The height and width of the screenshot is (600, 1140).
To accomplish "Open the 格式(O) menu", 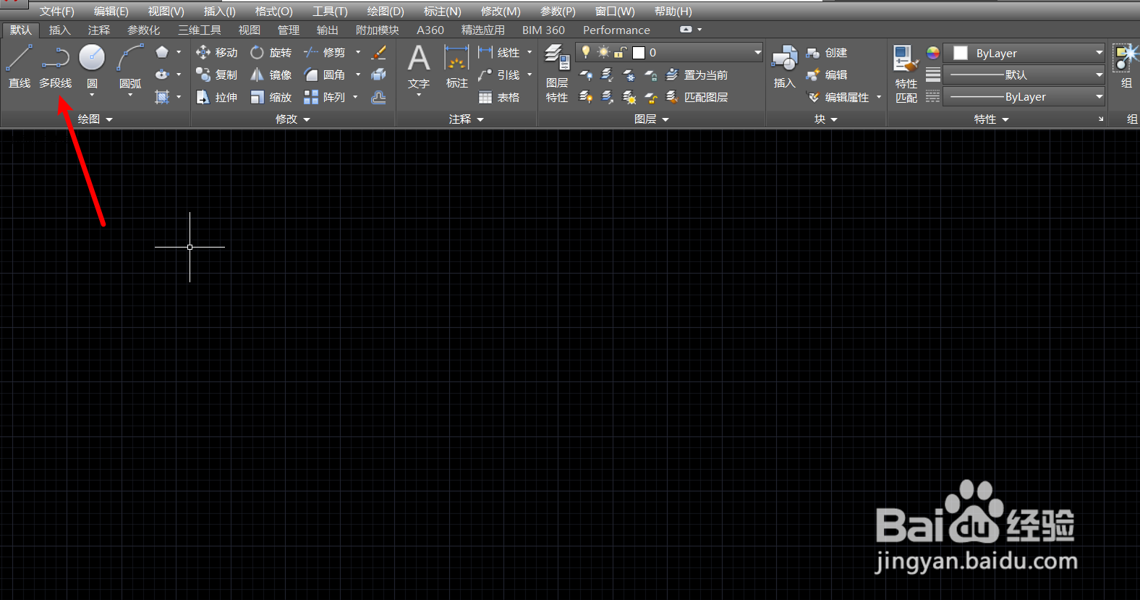I will 274,12.
